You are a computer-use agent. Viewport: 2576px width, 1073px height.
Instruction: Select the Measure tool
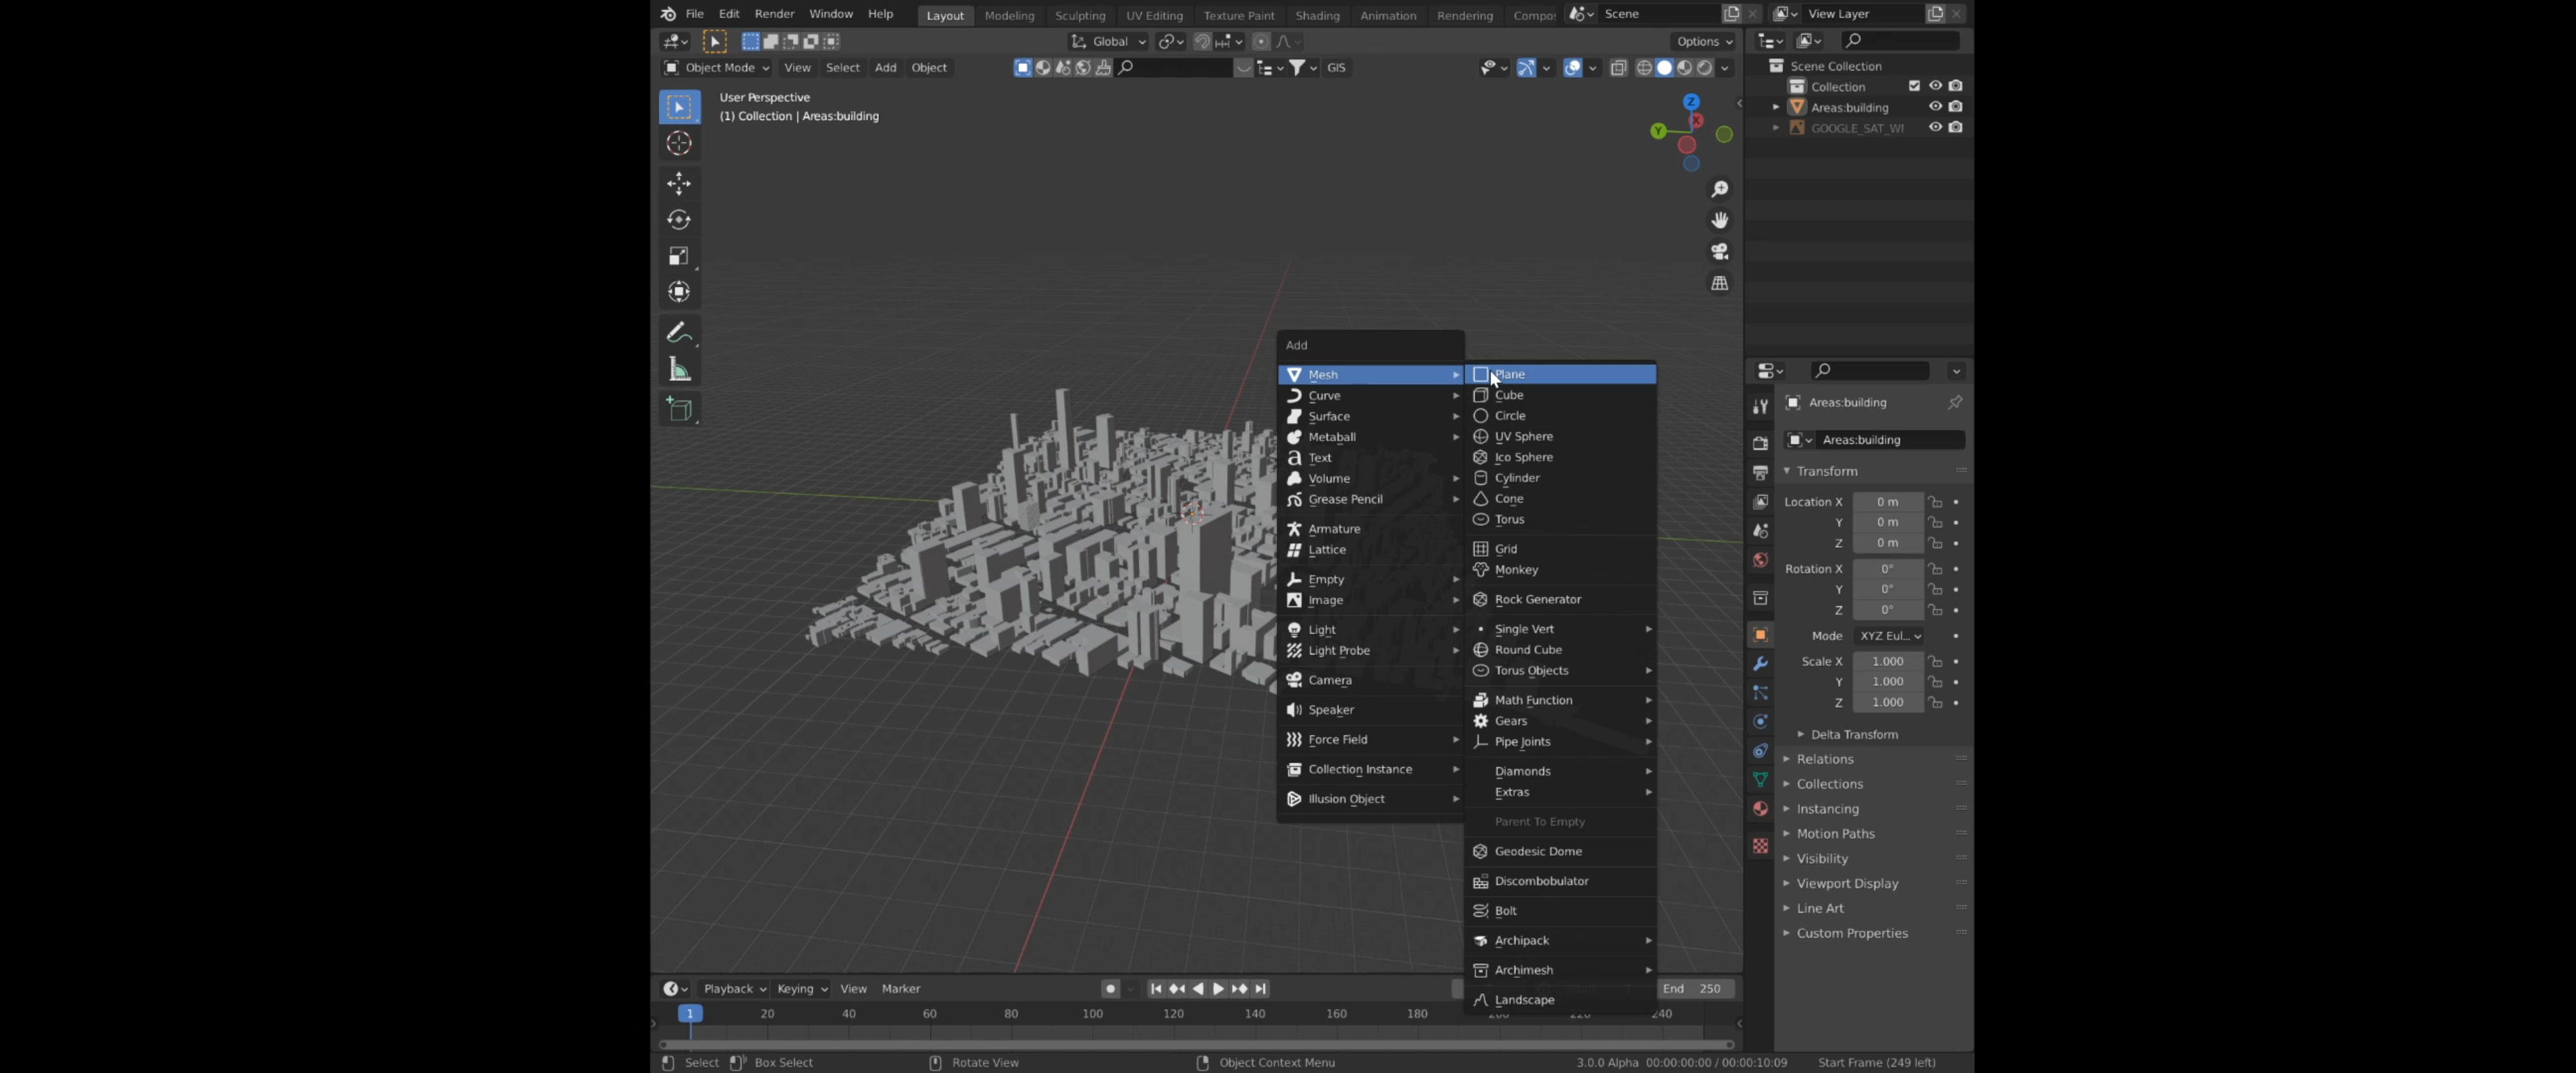click(679, 370)
